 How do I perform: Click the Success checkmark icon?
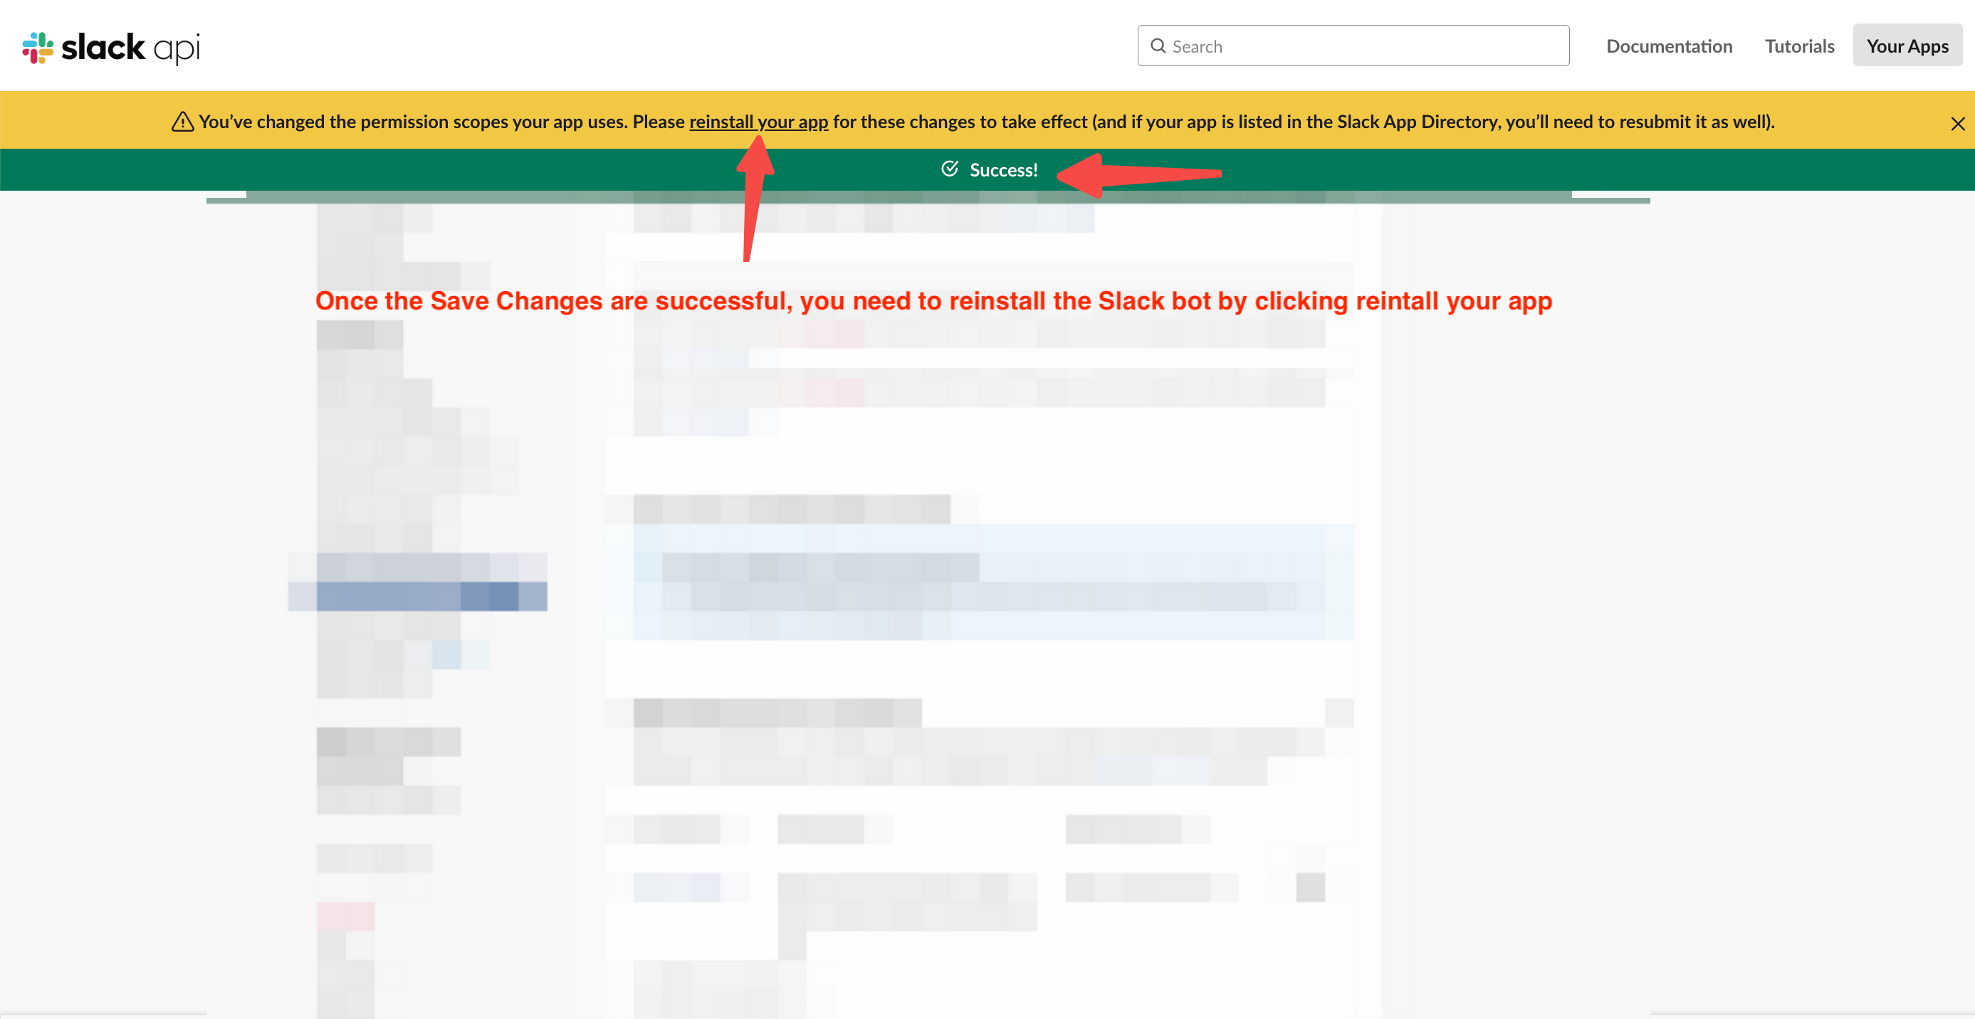pyautogui.click(x=949, y=169)
